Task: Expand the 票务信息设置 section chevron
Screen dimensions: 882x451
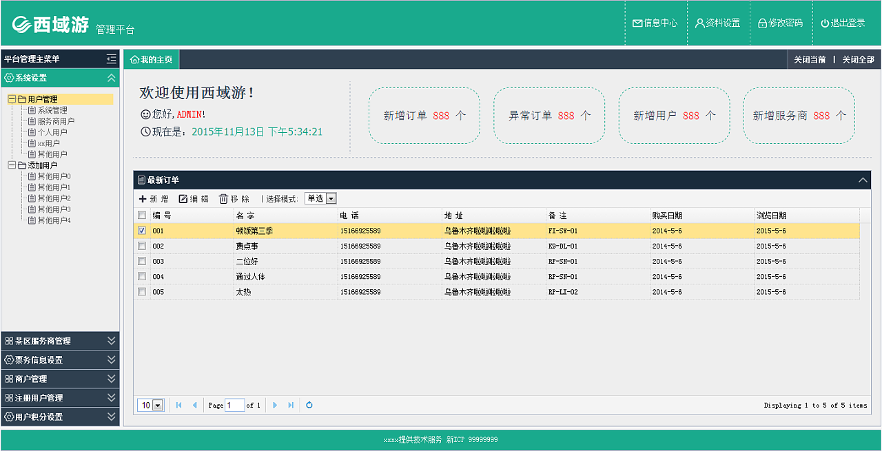Action: (x=112, y=359)
